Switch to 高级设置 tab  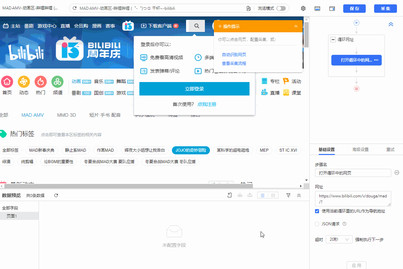point(360,150)
